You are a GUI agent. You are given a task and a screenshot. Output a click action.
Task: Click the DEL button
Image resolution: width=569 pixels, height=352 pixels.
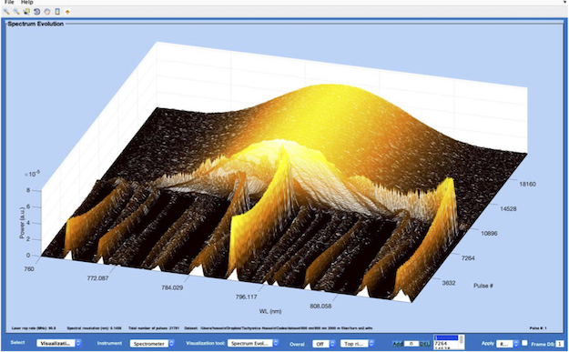coord(425,343)
